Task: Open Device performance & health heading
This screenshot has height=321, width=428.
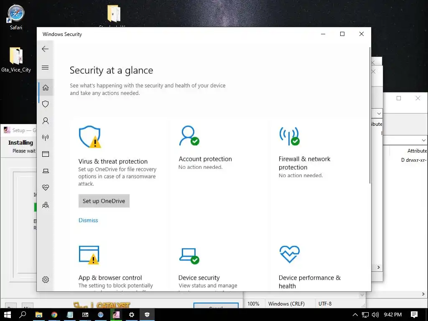Action: coord(310,282)
